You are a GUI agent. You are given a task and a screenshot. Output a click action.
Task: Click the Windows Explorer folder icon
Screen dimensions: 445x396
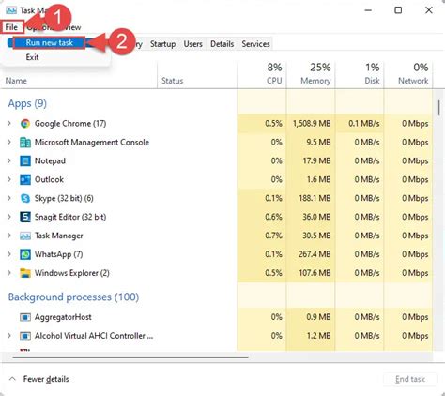(x=25, y=273)
